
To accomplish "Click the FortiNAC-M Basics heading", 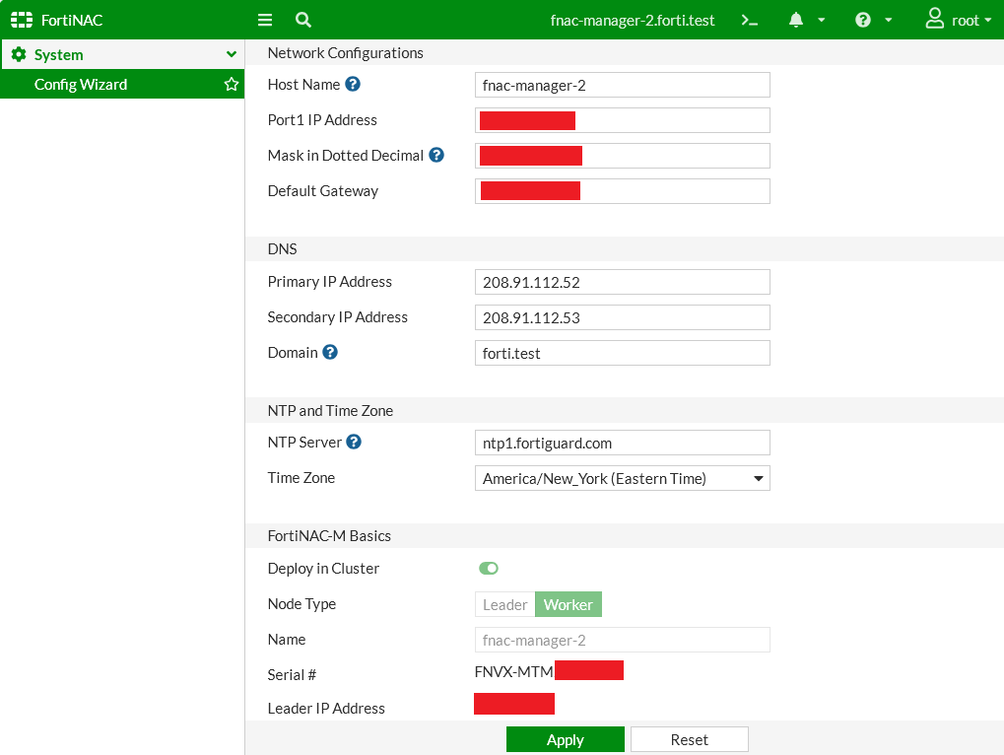I will pyautogui.click(x=329, y=536).
